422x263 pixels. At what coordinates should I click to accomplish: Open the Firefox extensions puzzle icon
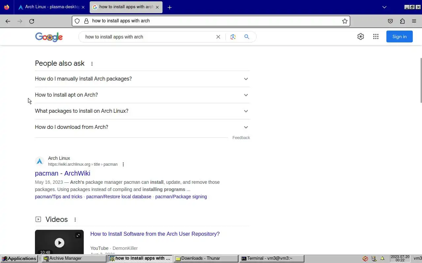pos(402,21)
